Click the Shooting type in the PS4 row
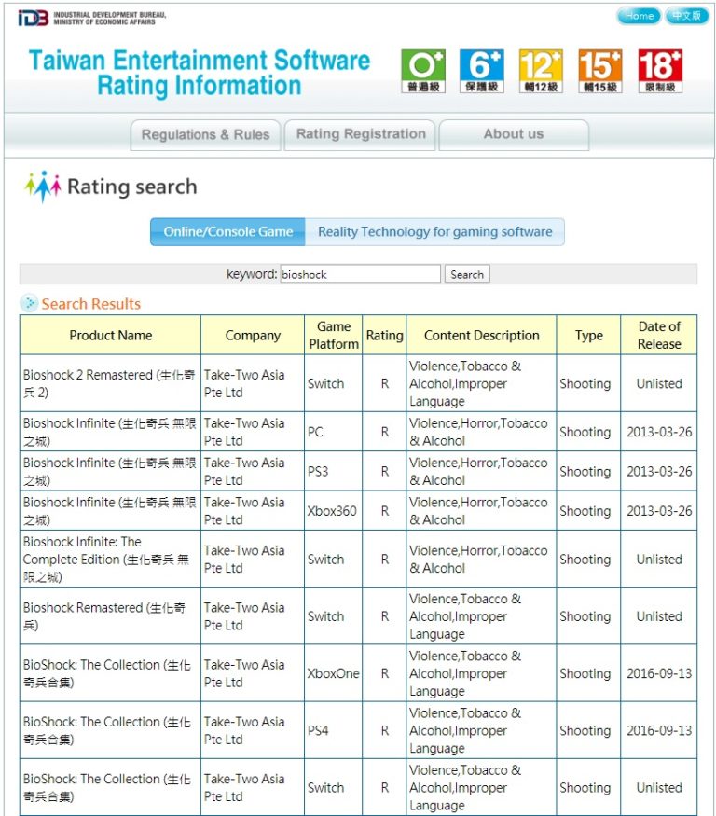This screenshot has width=716, height=816. click(585, 730)
